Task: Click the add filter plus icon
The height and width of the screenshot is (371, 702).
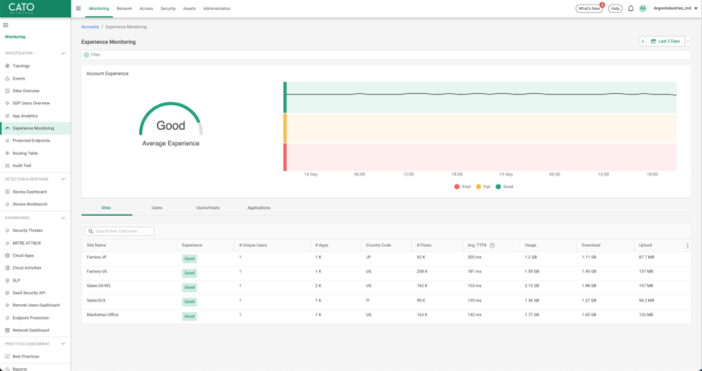Action: [x=87, y=55]
